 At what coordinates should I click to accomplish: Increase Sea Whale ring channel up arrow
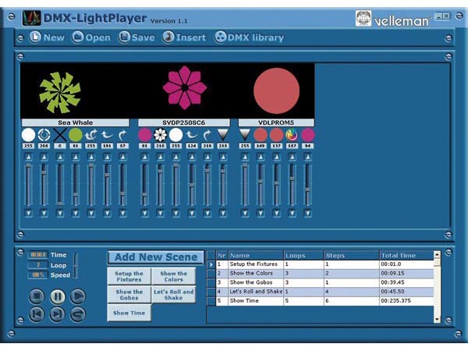point(44,157)
